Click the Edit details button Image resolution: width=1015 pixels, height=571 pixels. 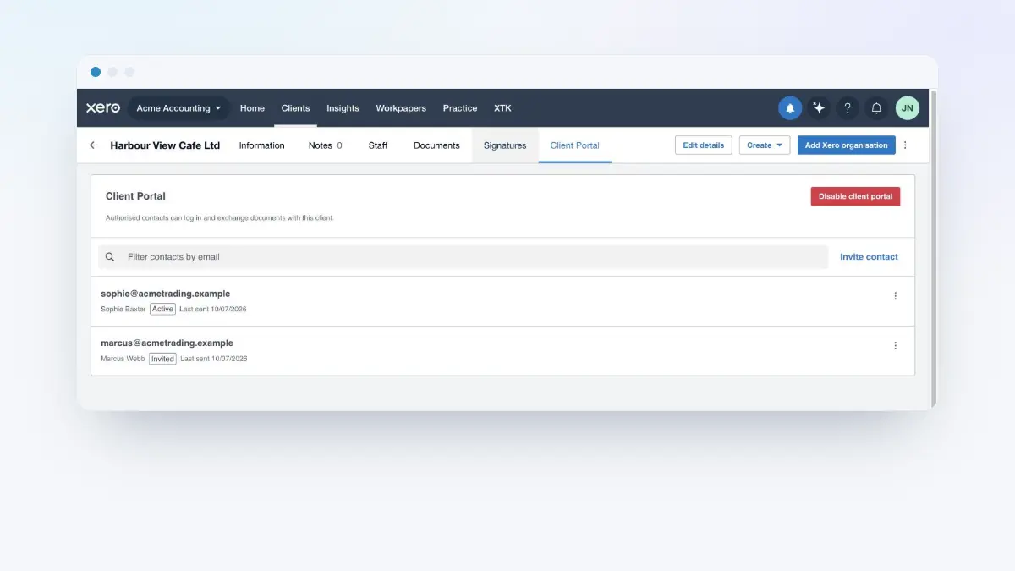tap(704, 145)
